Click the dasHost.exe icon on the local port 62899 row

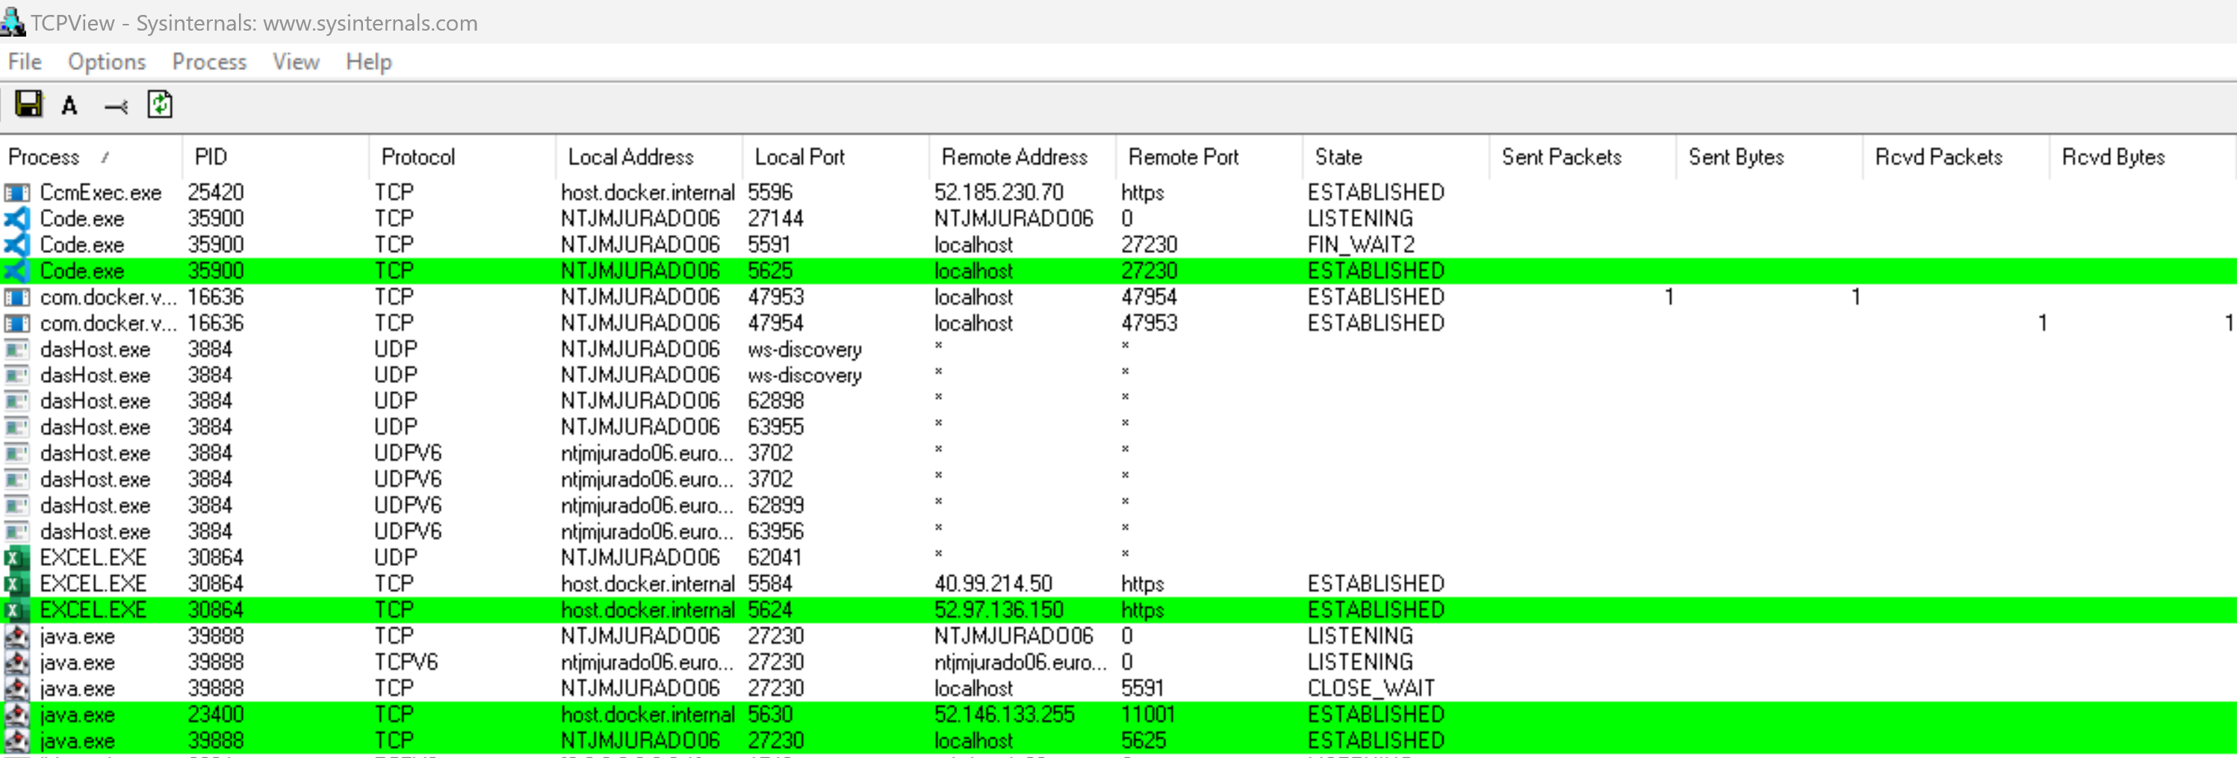pyautogui.click(x=16, y=506)
